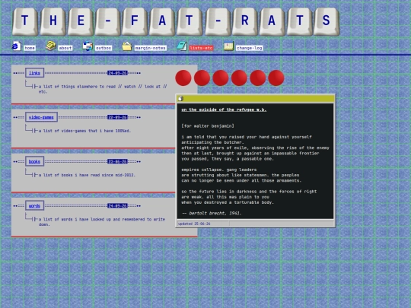411x308 pixels.
Task: Click 'updated 25-06-26' status bar text
Action: [x=194, y=224]
